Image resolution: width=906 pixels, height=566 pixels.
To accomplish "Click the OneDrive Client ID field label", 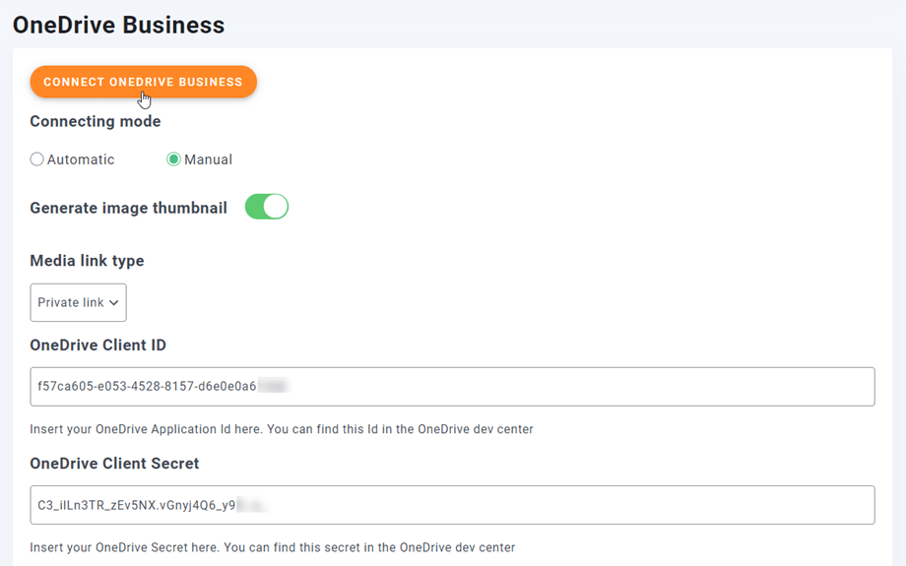I will [98, 345].
